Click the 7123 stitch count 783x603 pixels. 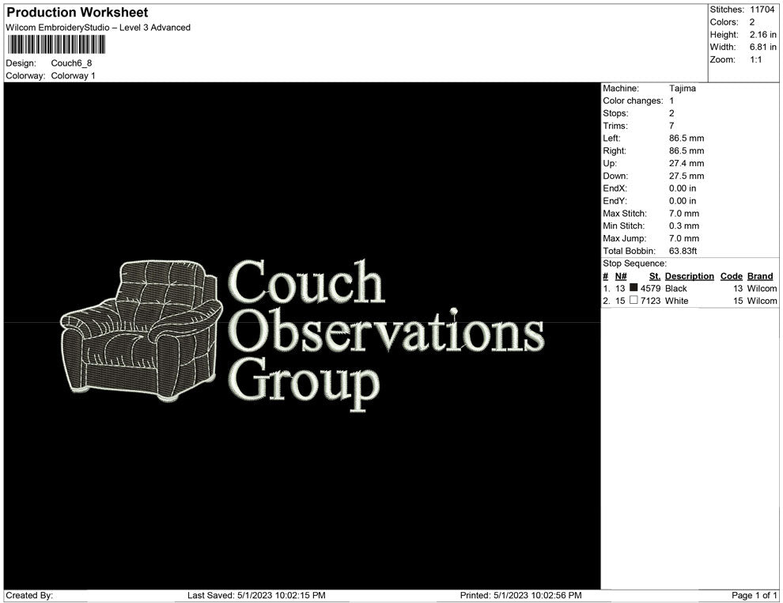651,301
